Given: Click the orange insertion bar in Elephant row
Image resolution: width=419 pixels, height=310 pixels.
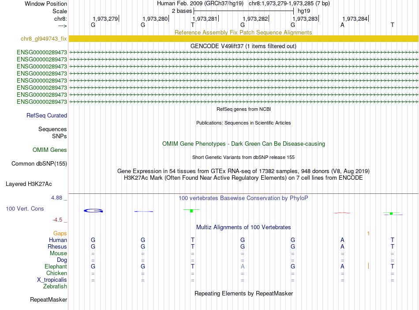Looking at the screenshot, I should 368,266.
